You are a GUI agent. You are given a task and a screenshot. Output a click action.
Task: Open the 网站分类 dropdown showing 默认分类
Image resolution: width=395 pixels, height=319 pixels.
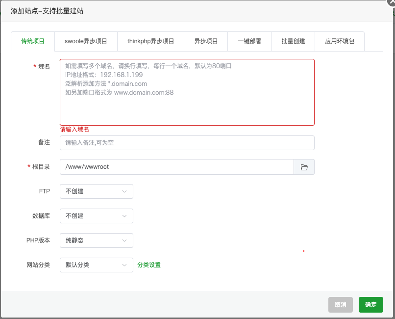[x=97, y=265]
